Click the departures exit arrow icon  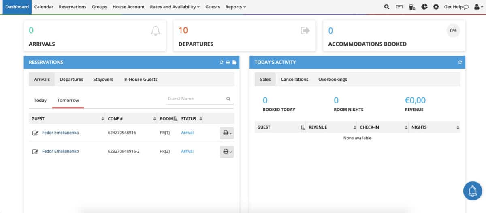(305, 30)
